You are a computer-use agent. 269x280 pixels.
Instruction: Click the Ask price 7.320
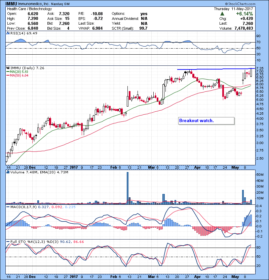coord(64,14)
